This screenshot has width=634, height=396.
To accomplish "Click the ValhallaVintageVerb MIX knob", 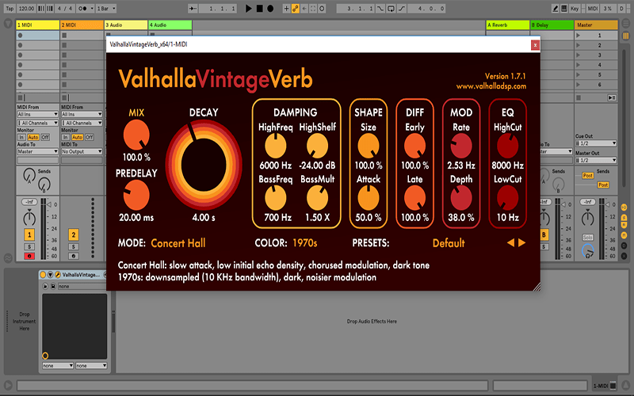I will 136,135.
